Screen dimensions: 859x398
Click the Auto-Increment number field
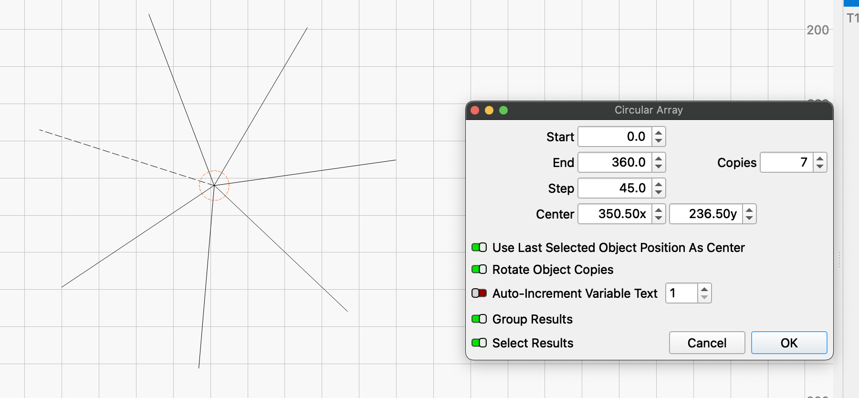click(681, 293)
